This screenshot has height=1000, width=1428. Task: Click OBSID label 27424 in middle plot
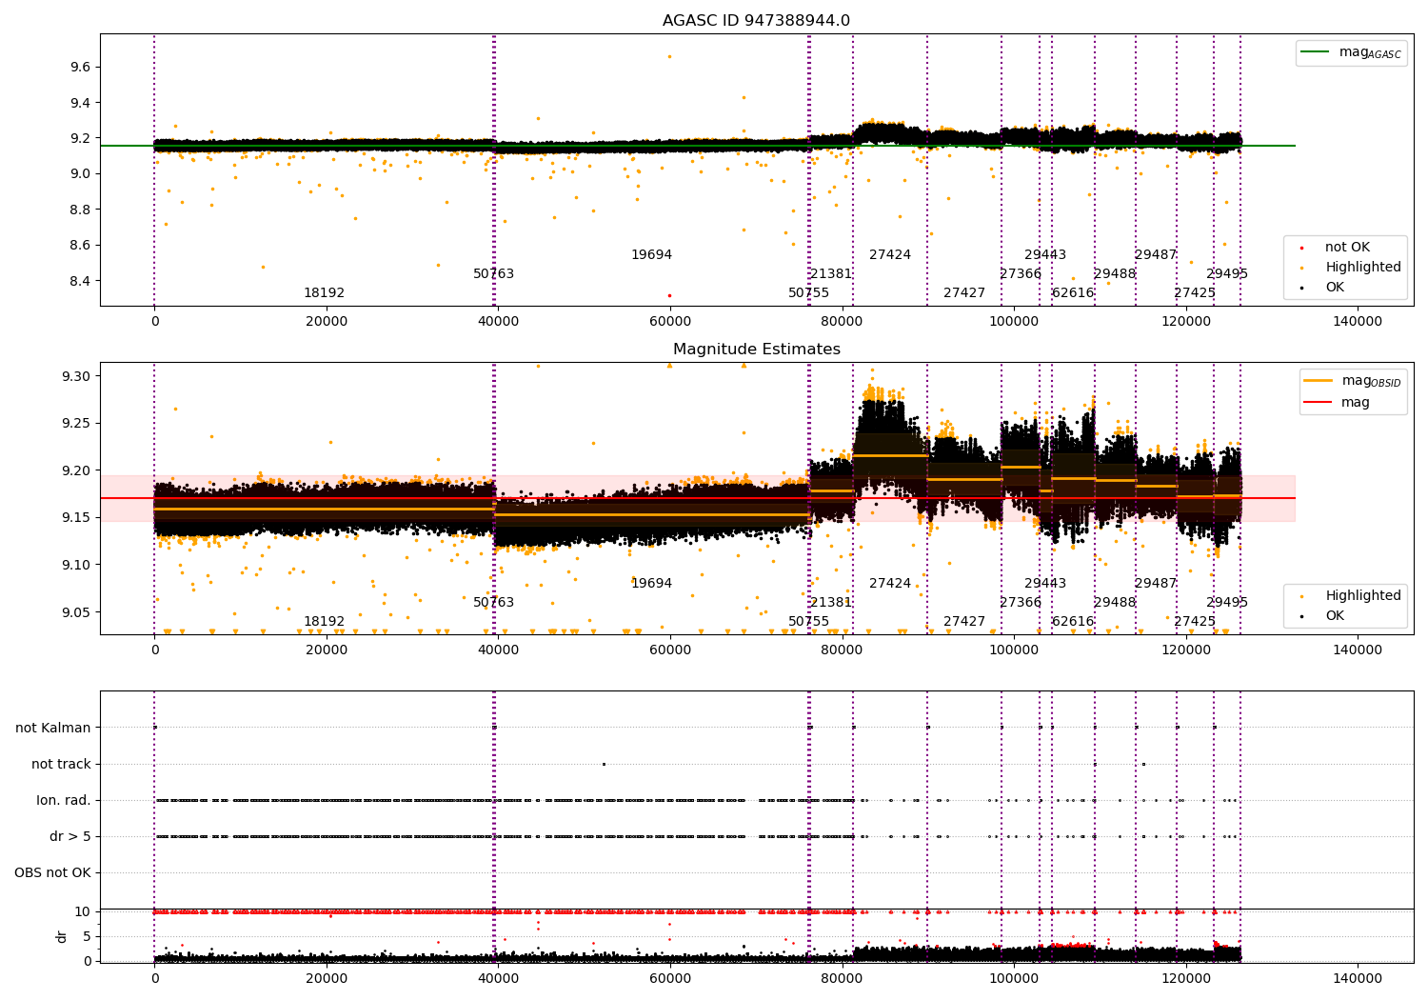(x=890, y=584)
